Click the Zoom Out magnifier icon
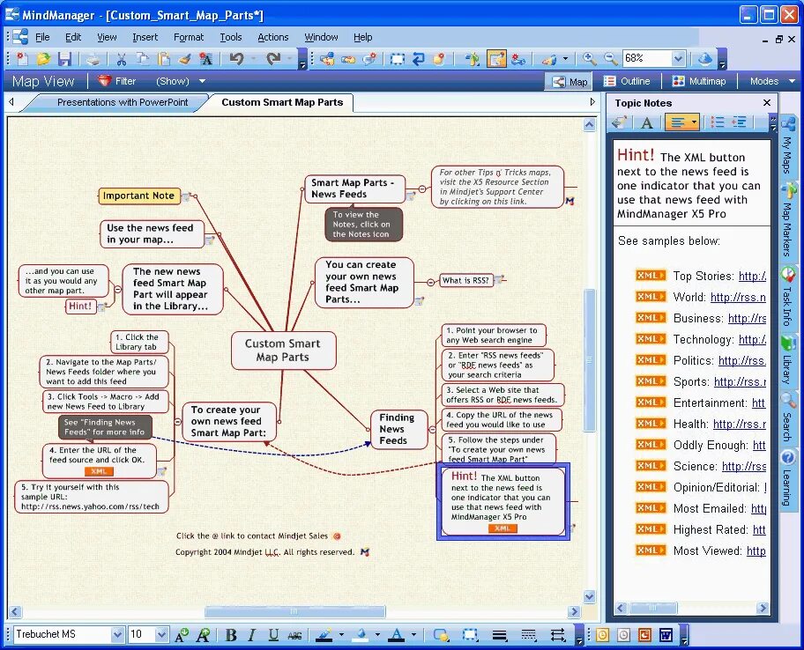The image size is (804, 650). pos(610,59)
